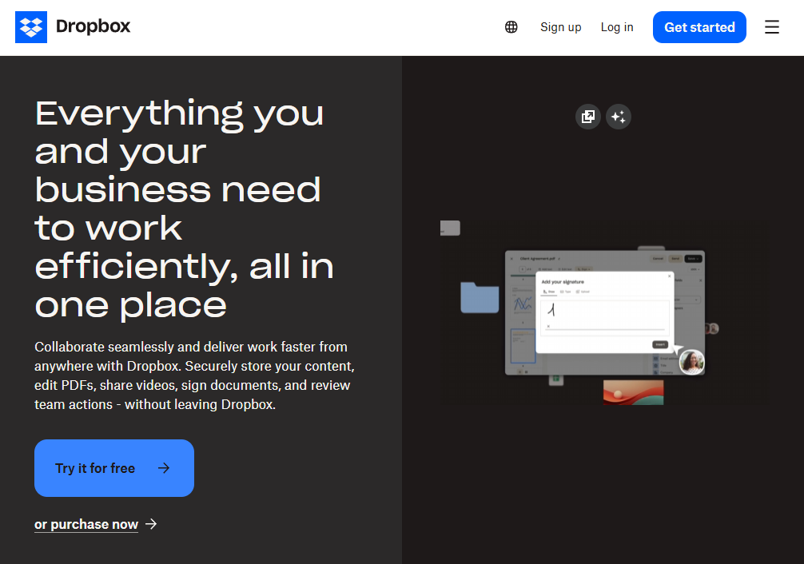Open the hamburger navigation menu
Viewport: 804px width, 564px height.
[772, 27]
